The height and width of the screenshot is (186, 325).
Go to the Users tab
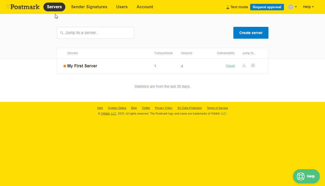[122, 7]
